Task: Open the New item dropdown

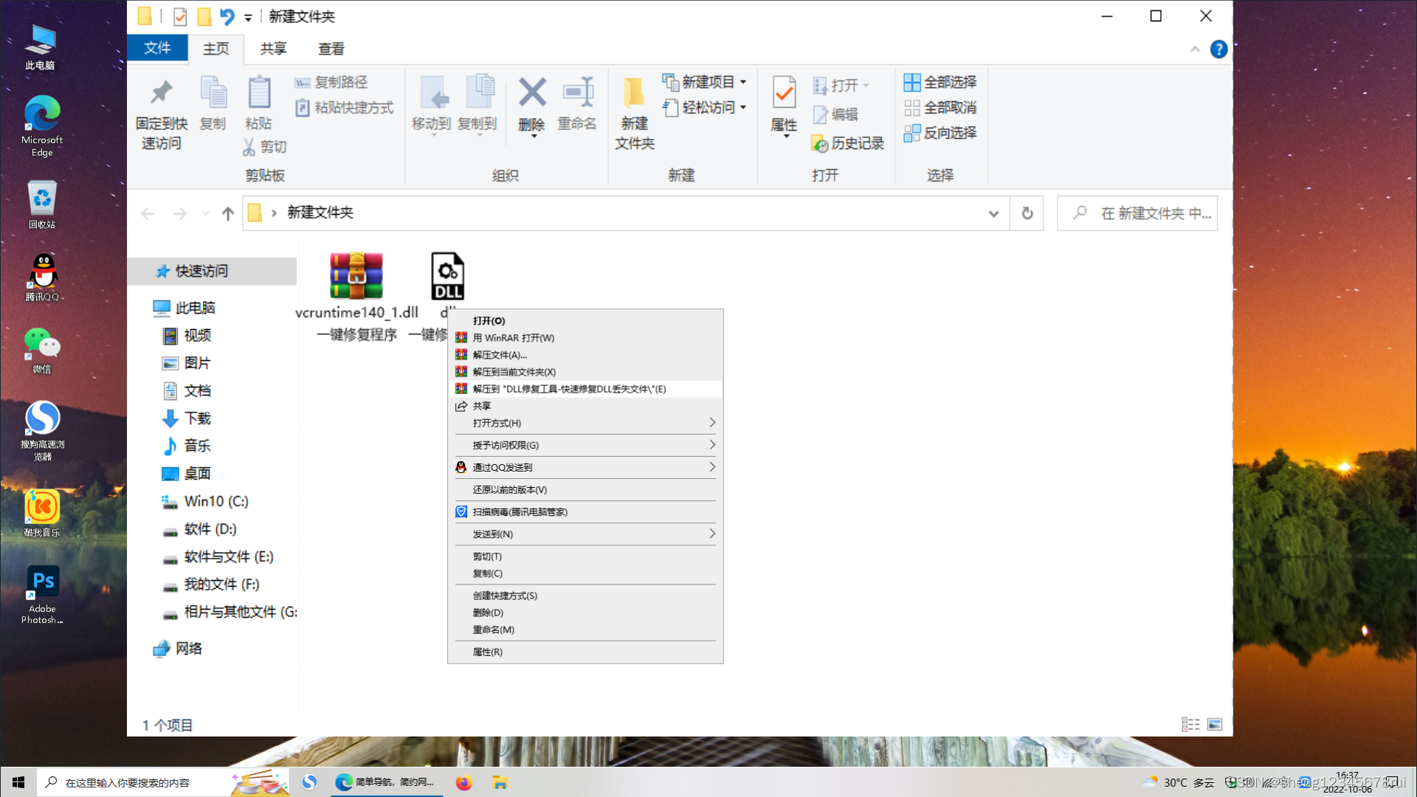Action: (705, 82)
